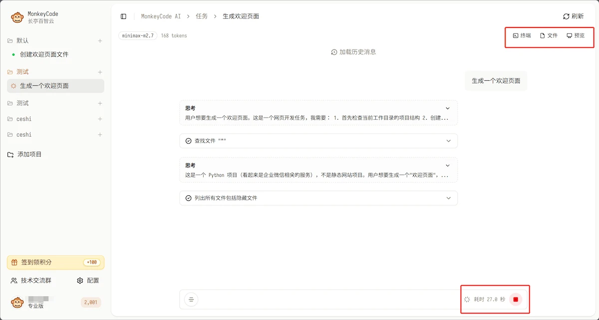
Task: Go to MonkeyCode AI breadcrumb
Action: [161, 16]
